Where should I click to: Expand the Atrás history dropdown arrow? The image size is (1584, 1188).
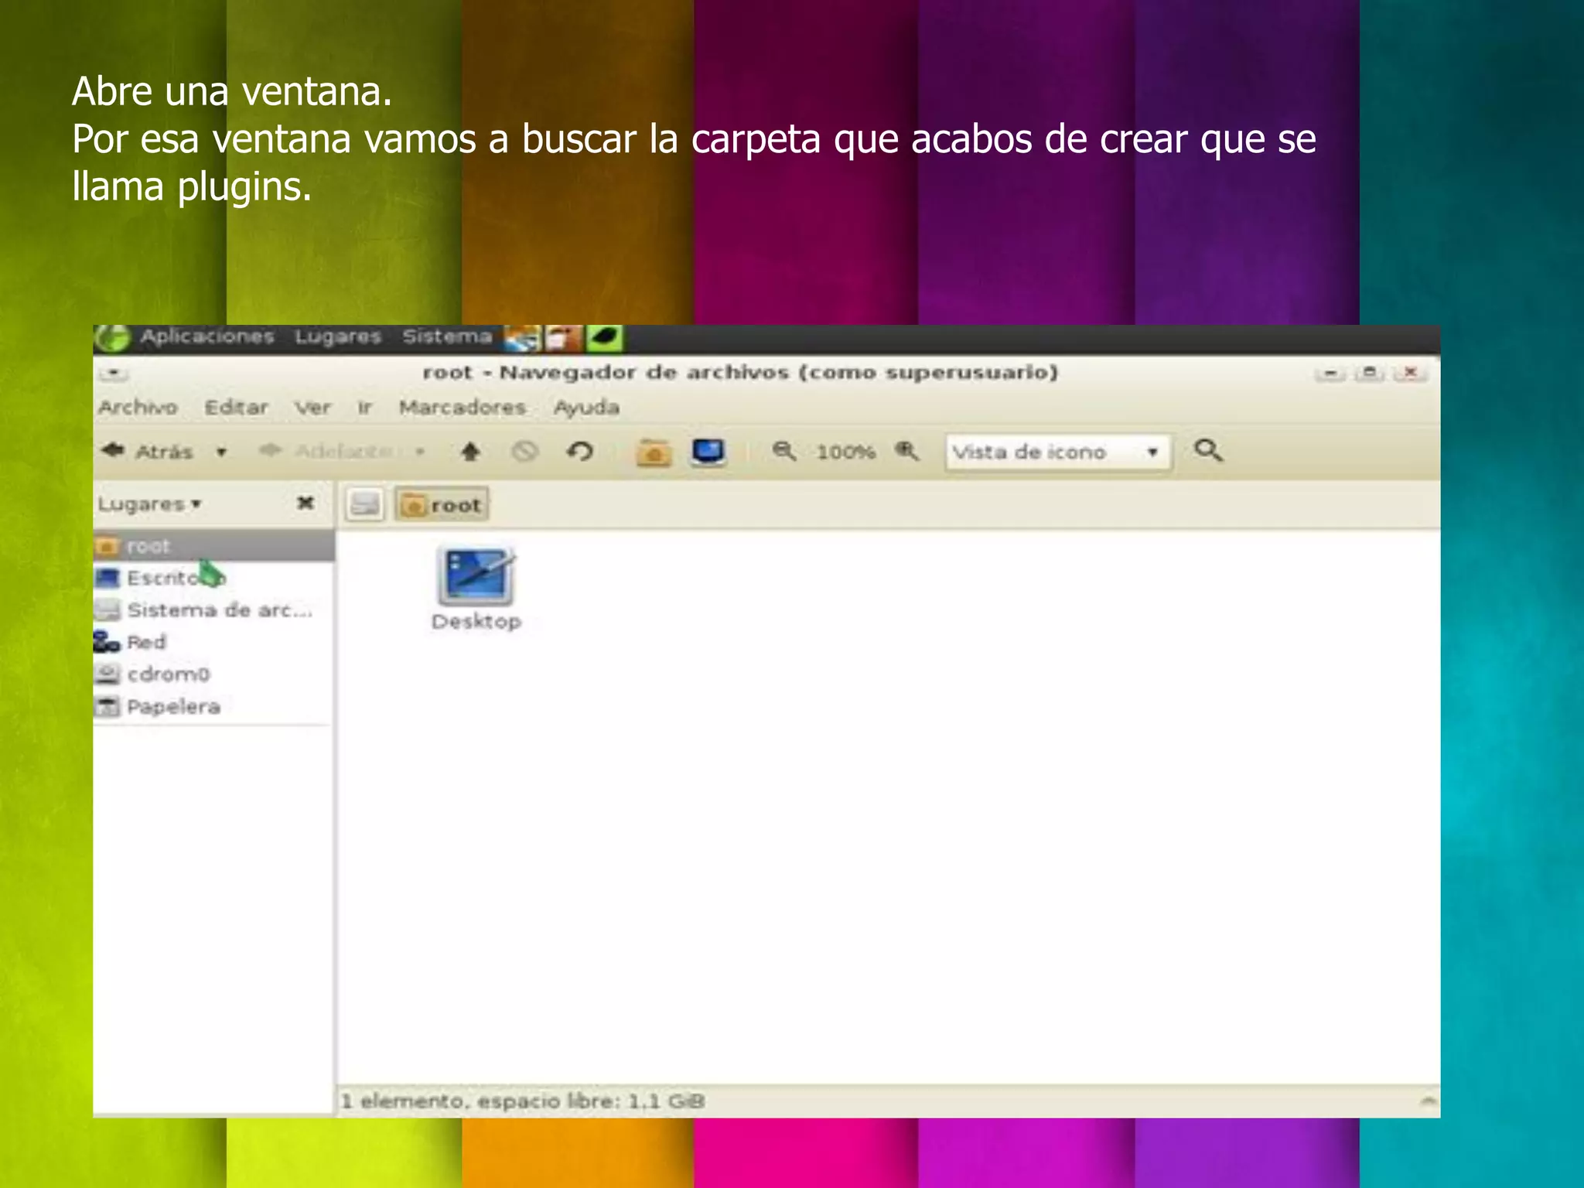coord(221,452)
